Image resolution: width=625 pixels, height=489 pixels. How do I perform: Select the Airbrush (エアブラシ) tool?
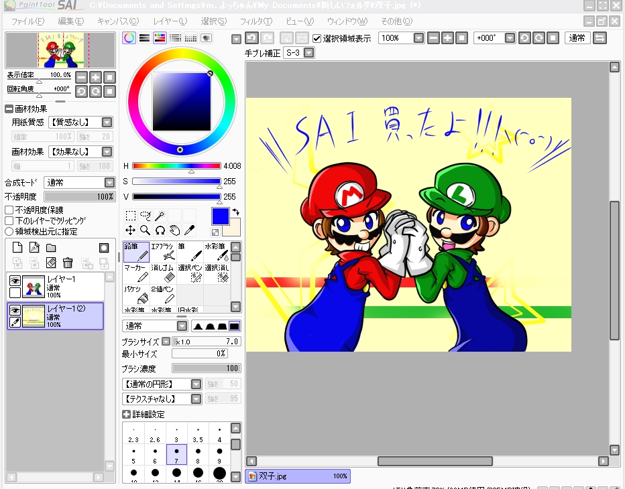coord(163,252)
